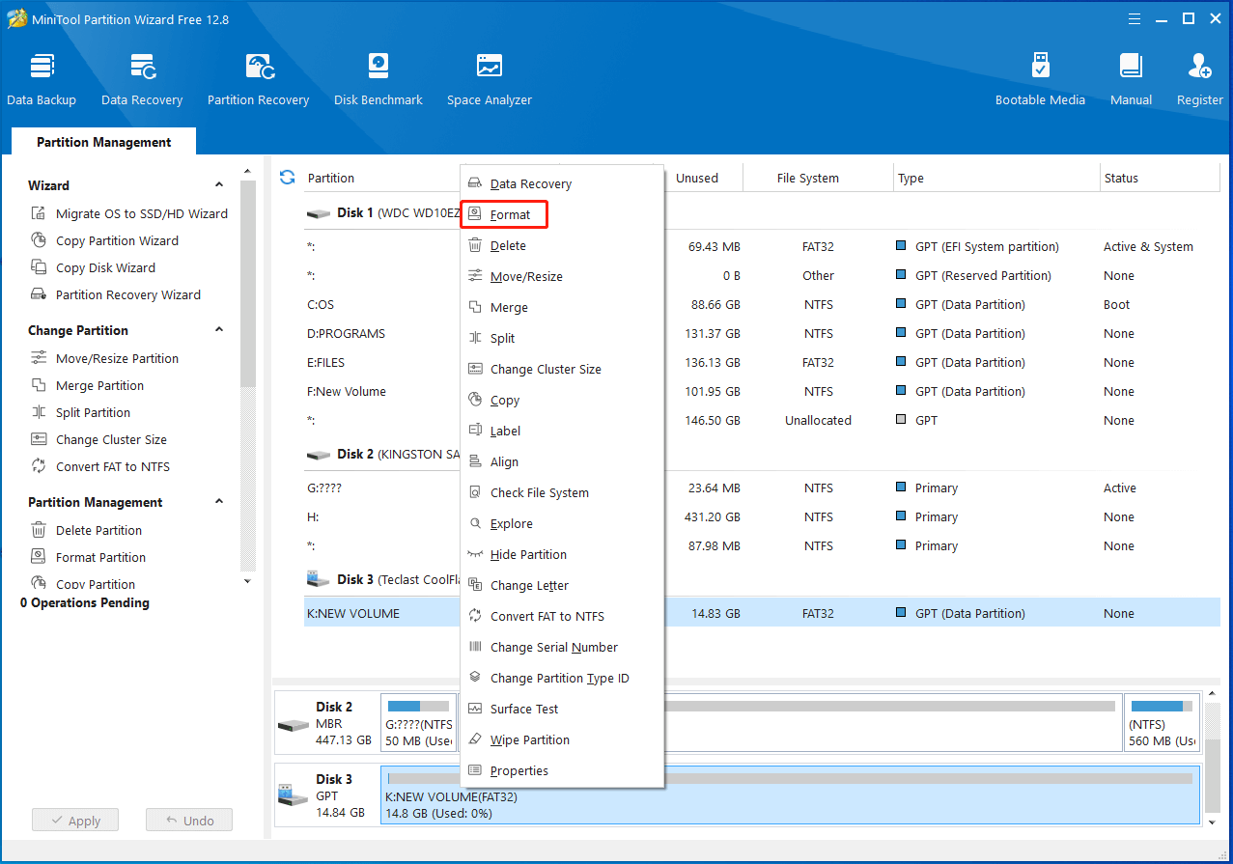
Task: Select Delete in the context menu
Action: (561, 245)
